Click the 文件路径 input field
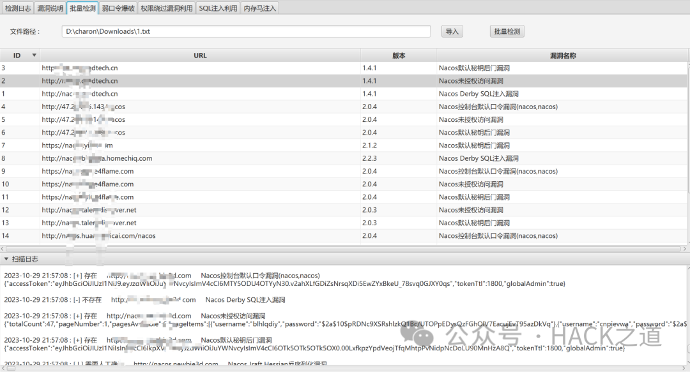The image size is (690, 372). tap(246, 31)
